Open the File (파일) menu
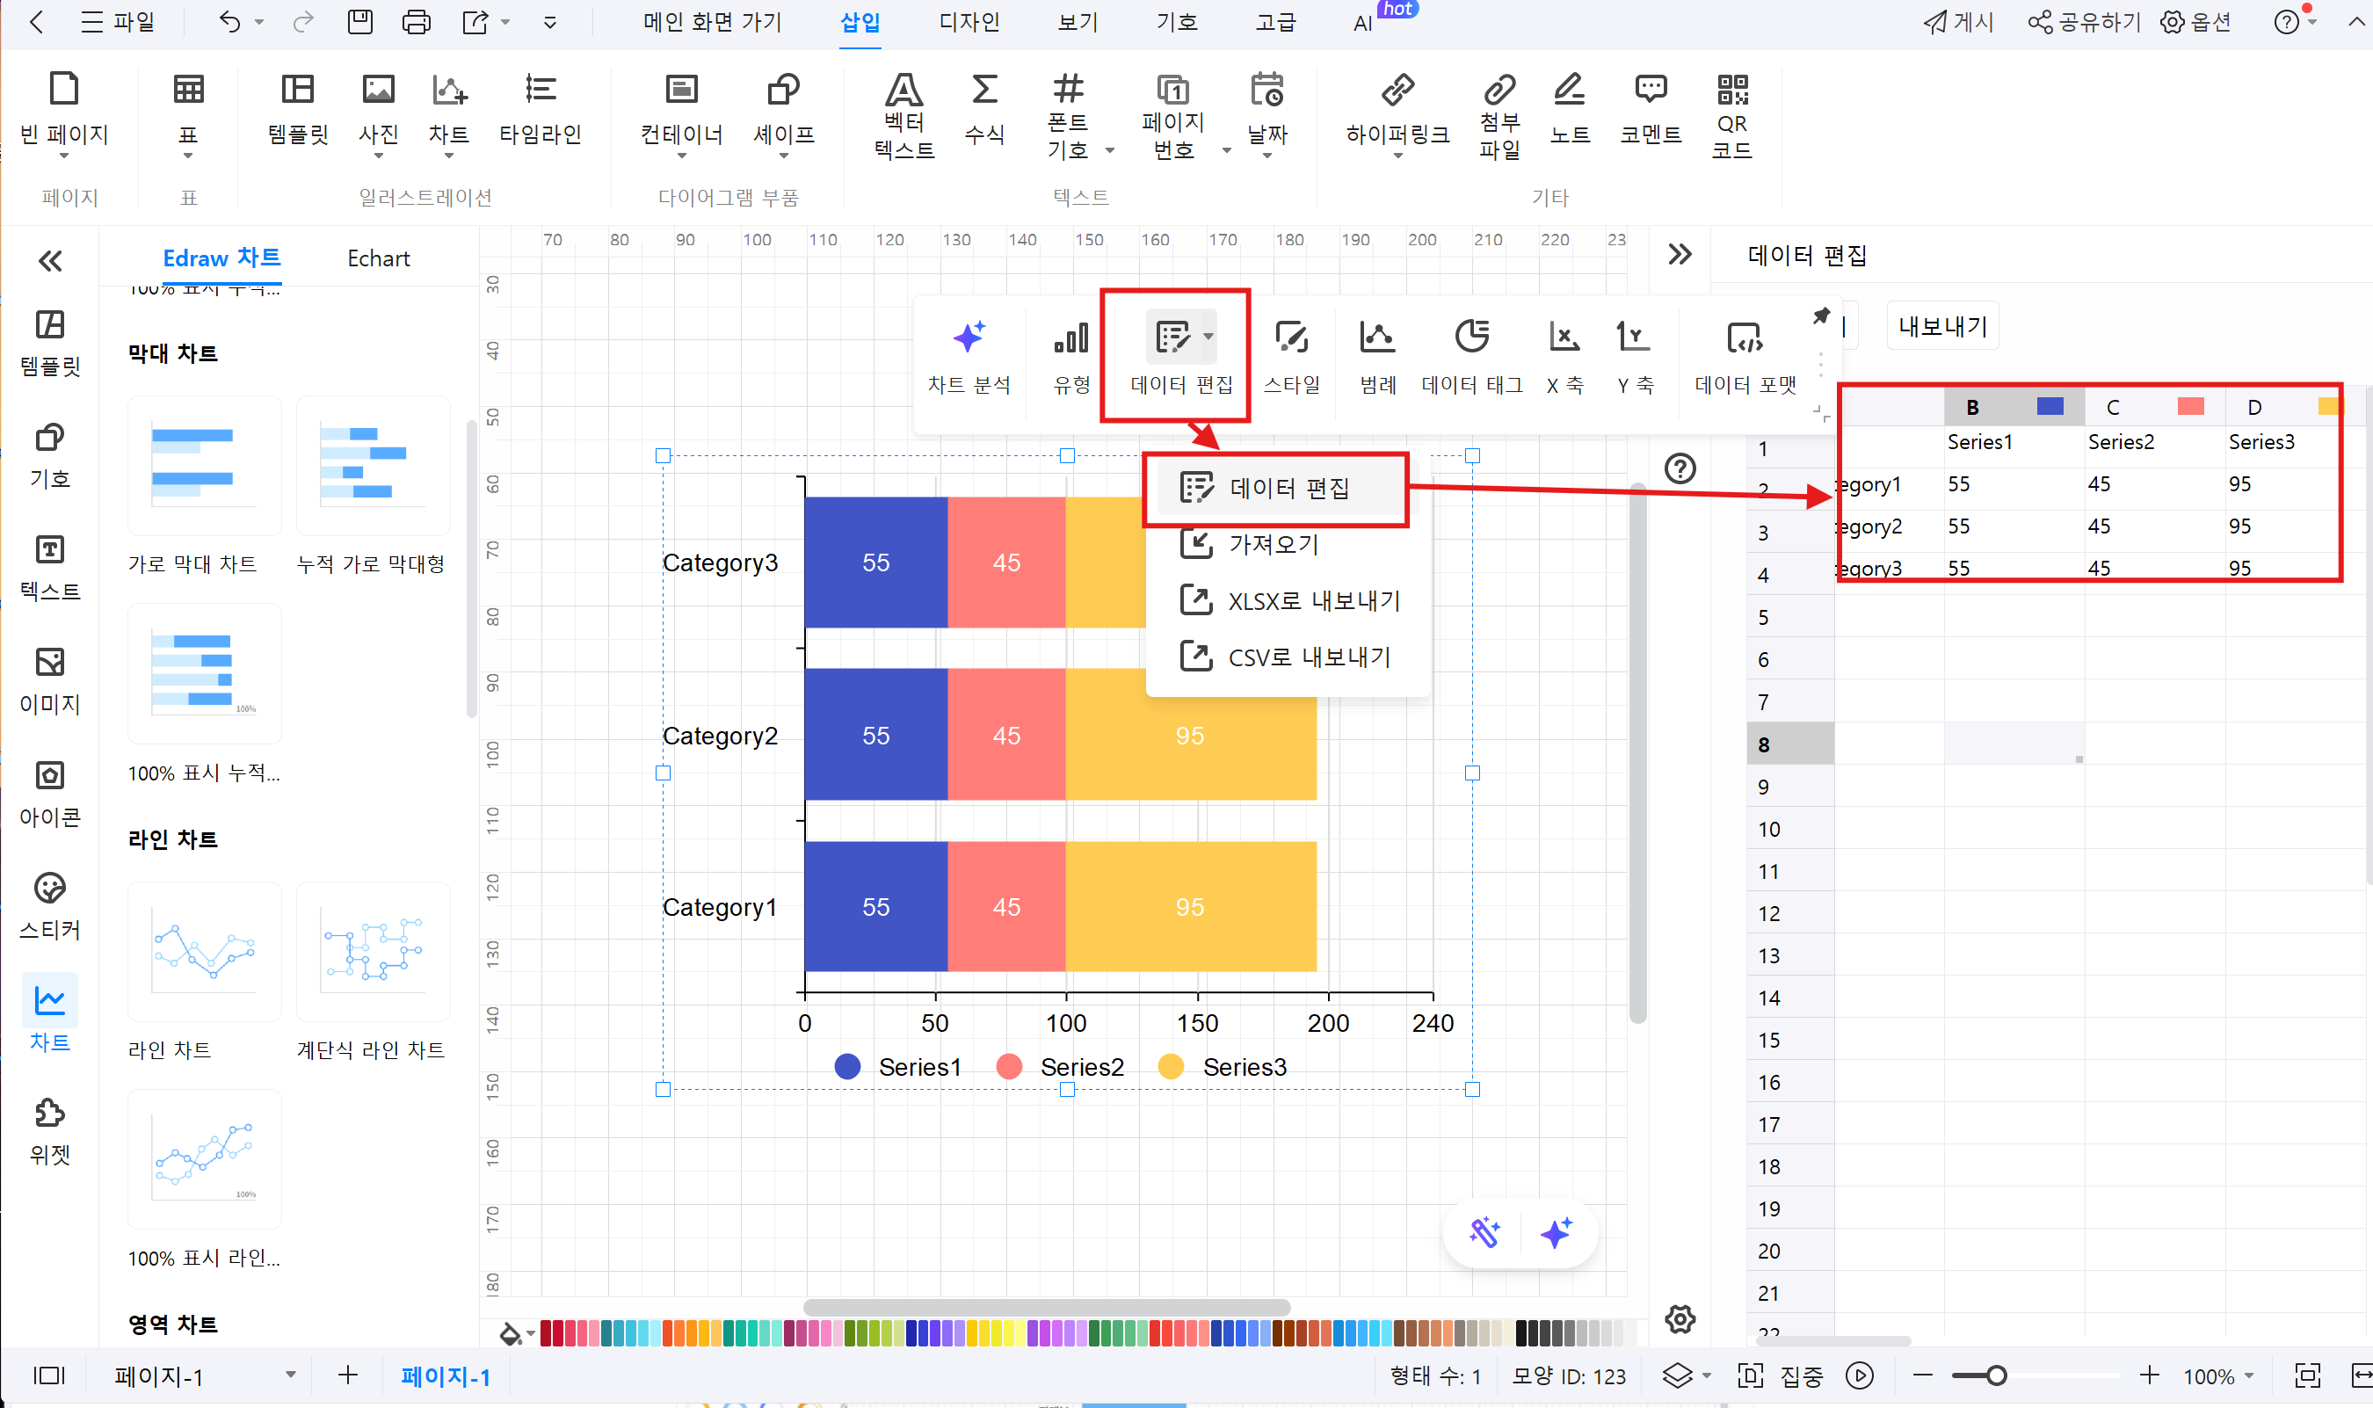 tap(118, 22)
